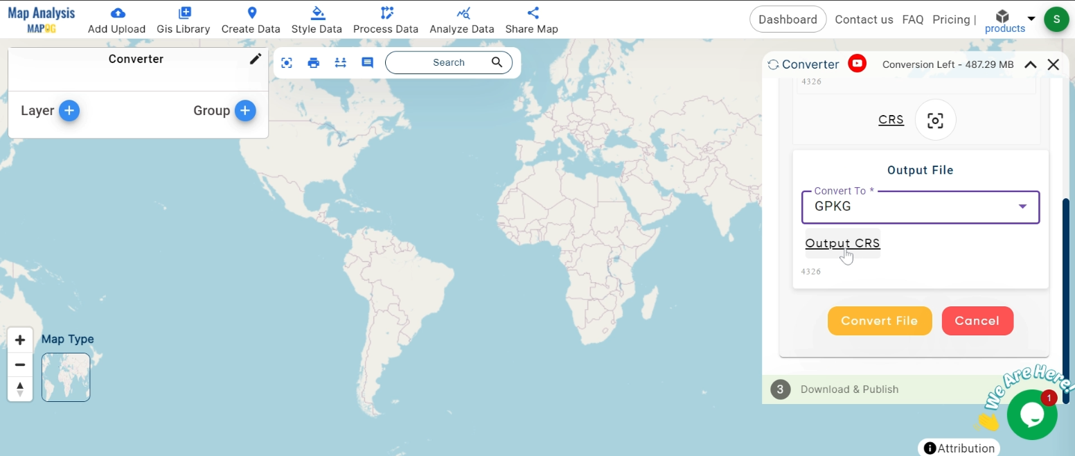Expand the Download & Publish step

pyautogui.click(x=849, y=389)
